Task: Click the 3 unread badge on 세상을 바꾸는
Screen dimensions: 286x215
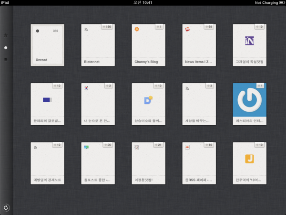Action: pos(210,86)
